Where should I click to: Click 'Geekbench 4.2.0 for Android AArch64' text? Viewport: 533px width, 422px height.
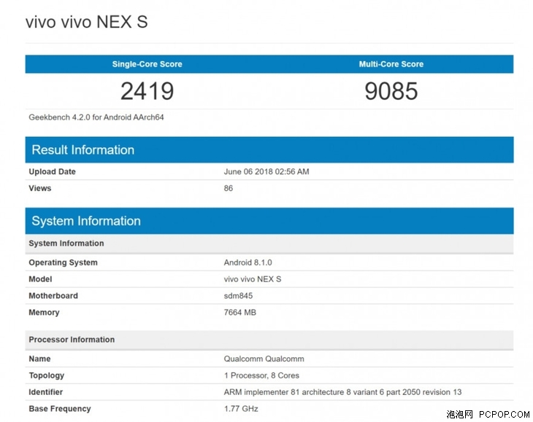[x=96, y=117]
